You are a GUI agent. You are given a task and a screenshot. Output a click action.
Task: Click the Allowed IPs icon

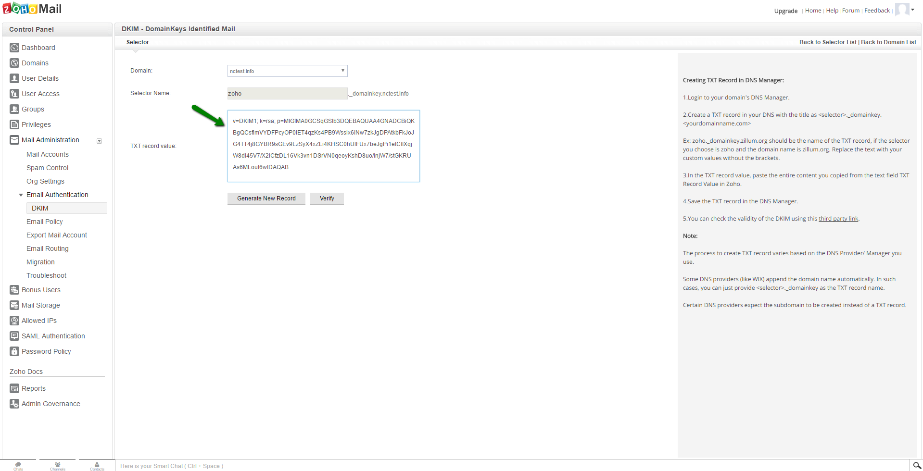[x=14, y=321]
